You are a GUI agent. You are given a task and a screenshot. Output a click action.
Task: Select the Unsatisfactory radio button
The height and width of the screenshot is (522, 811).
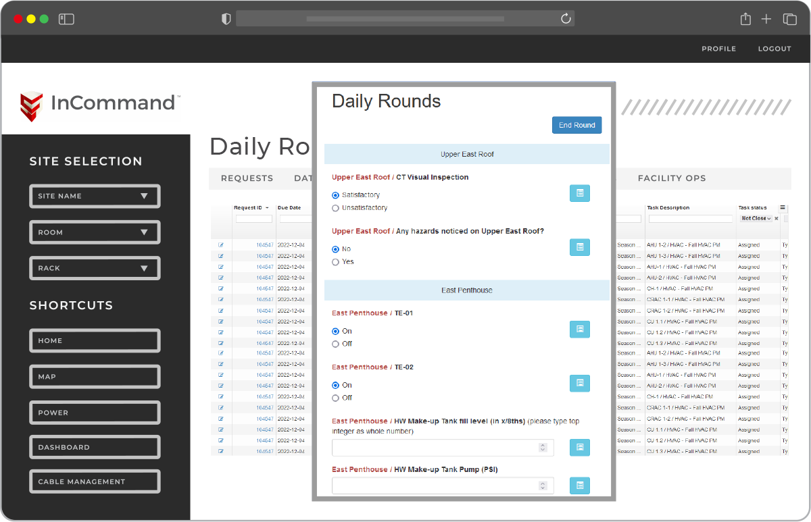click(335, 208)
